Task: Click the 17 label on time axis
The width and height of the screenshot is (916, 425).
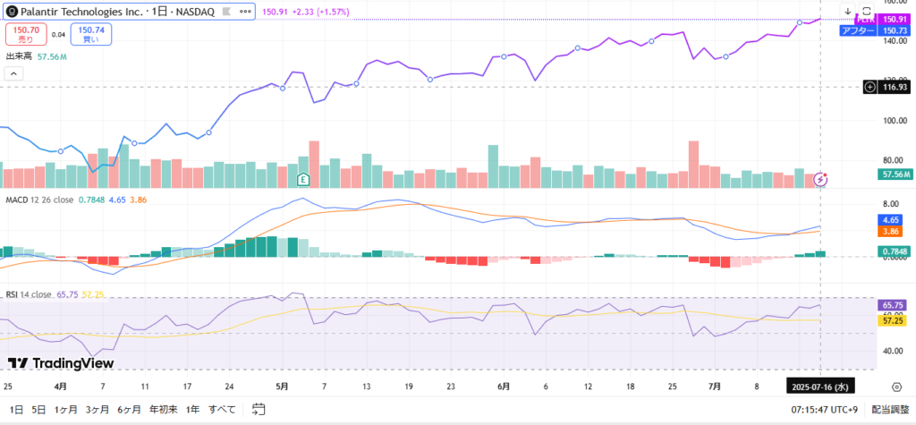Action: tap(187, 386)
